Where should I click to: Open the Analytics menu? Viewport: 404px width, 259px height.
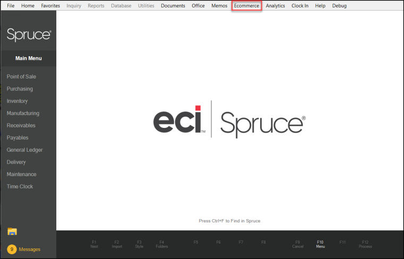275,6
